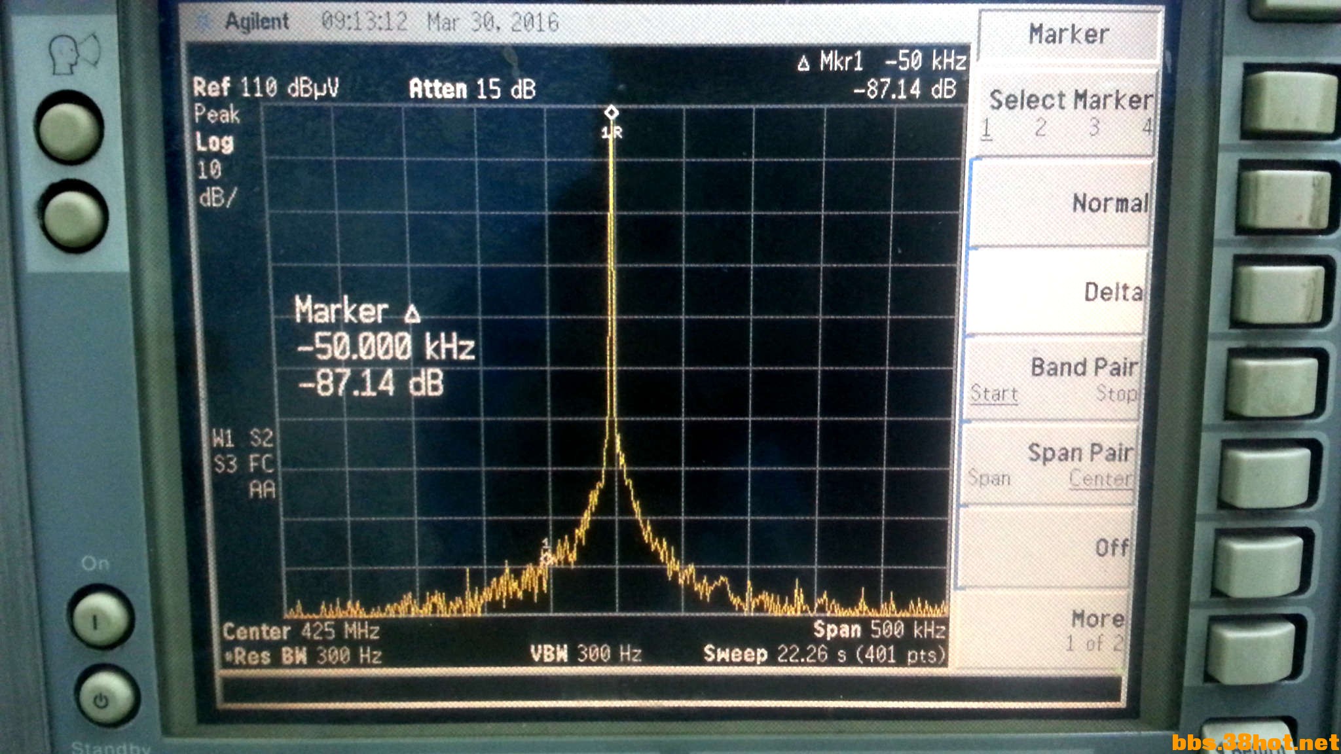Click the Peak detector label
The height and width of the screenshot is (754, 1341).
[x=217, y=115]
